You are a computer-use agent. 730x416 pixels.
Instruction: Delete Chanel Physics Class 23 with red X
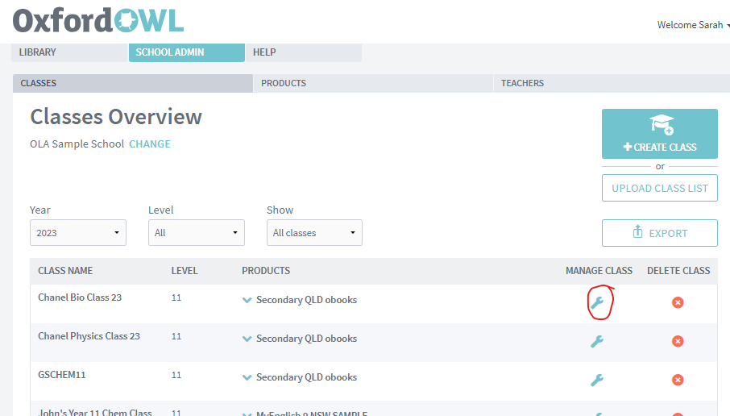pyautogui.click(x=678, y=342)
